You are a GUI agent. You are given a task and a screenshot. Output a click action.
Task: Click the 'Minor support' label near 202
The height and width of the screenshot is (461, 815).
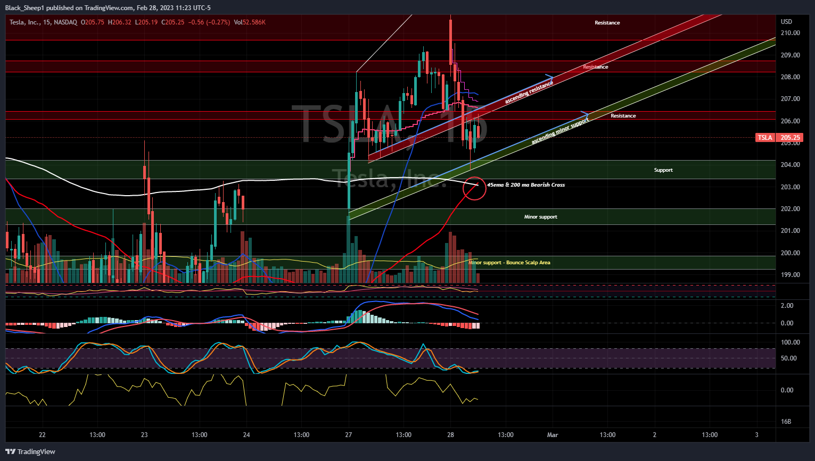tap(540, 217)
